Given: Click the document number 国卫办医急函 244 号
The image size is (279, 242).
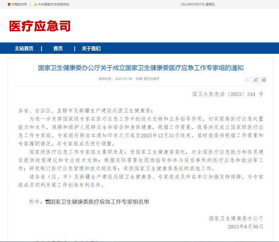Looking at the screenshot, I should coord(228,94).
